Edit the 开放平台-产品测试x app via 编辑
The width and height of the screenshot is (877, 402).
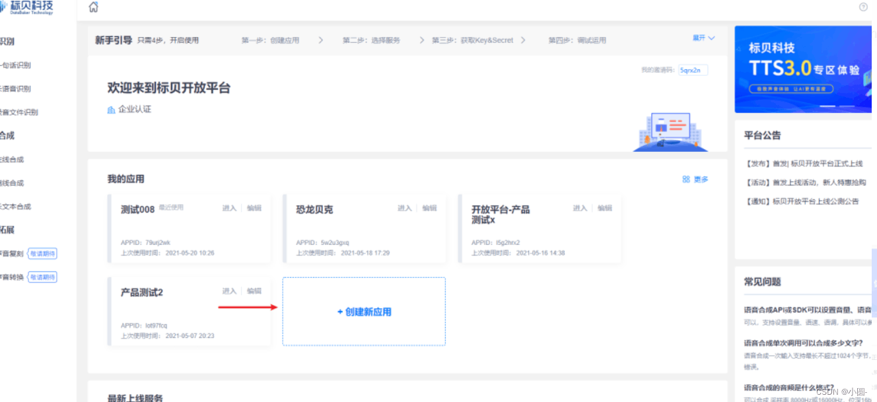[605, 208]
